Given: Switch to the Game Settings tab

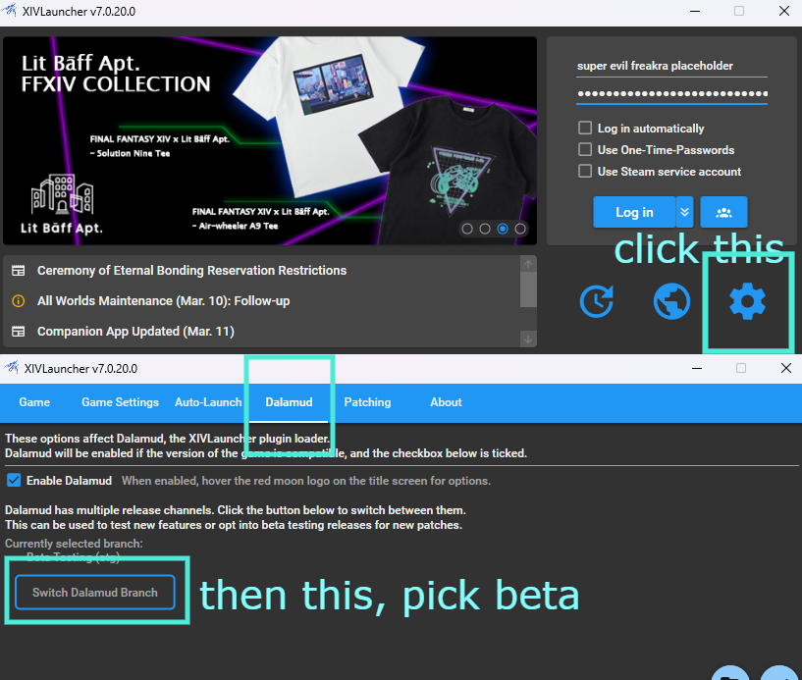Looking at the screenshot, I should 120,402.
